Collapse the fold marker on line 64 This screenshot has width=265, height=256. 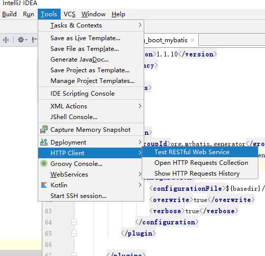click(74, 222)
